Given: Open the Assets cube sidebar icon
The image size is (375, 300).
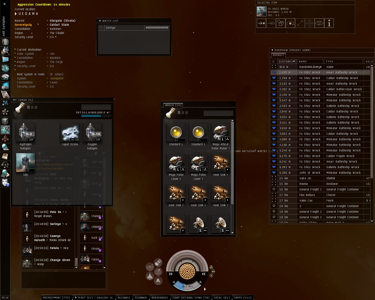Looking at the screenshot, I should 5,121.
